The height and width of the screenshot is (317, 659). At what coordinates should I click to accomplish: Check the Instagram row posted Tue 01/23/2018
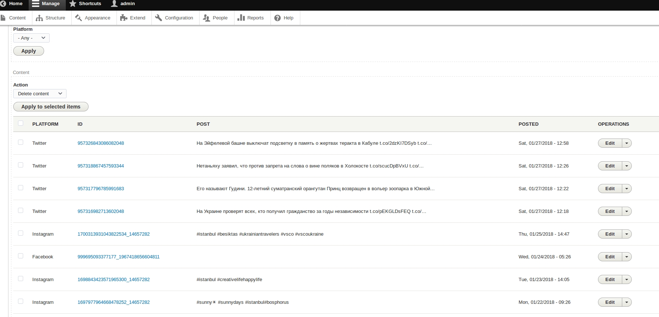point(21,279)
